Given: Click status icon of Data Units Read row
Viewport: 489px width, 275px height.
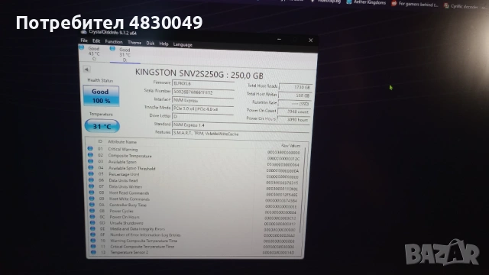Looking at the screenshot, I should pos(91,180).
